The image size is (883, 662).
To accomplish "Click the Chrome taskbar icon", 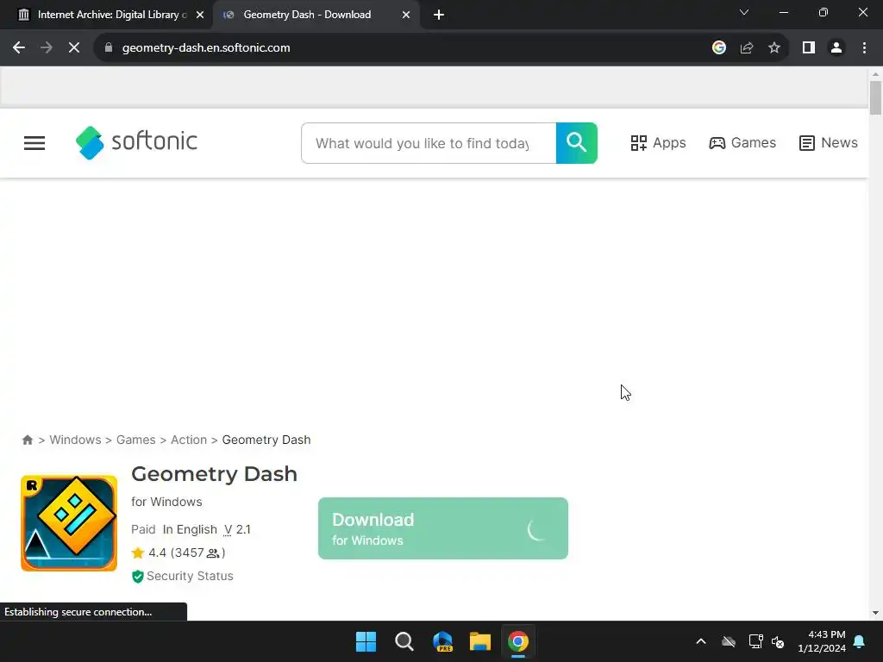I will (518, 641).
